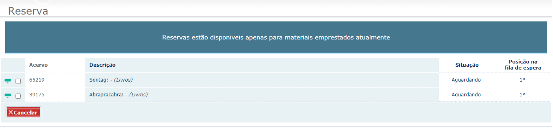Check the box for item 65219
This screenshot has height=136, width=553.
point(18,81)
